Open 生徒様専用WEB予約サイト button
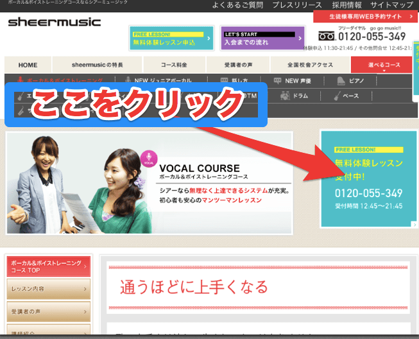The width and height of the screenshot is (419, 339). 366,17
